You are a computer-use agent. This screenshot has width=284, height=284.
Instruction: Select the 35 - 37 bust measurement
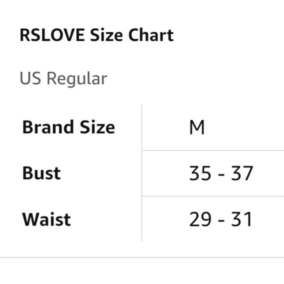221,173
